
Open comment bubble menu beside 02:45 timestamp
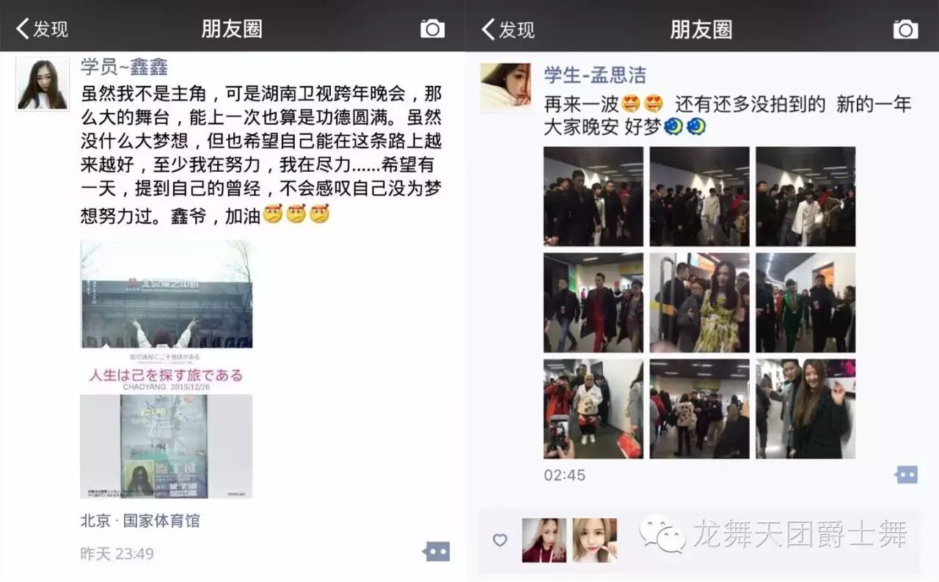click(x=907, y=475)
